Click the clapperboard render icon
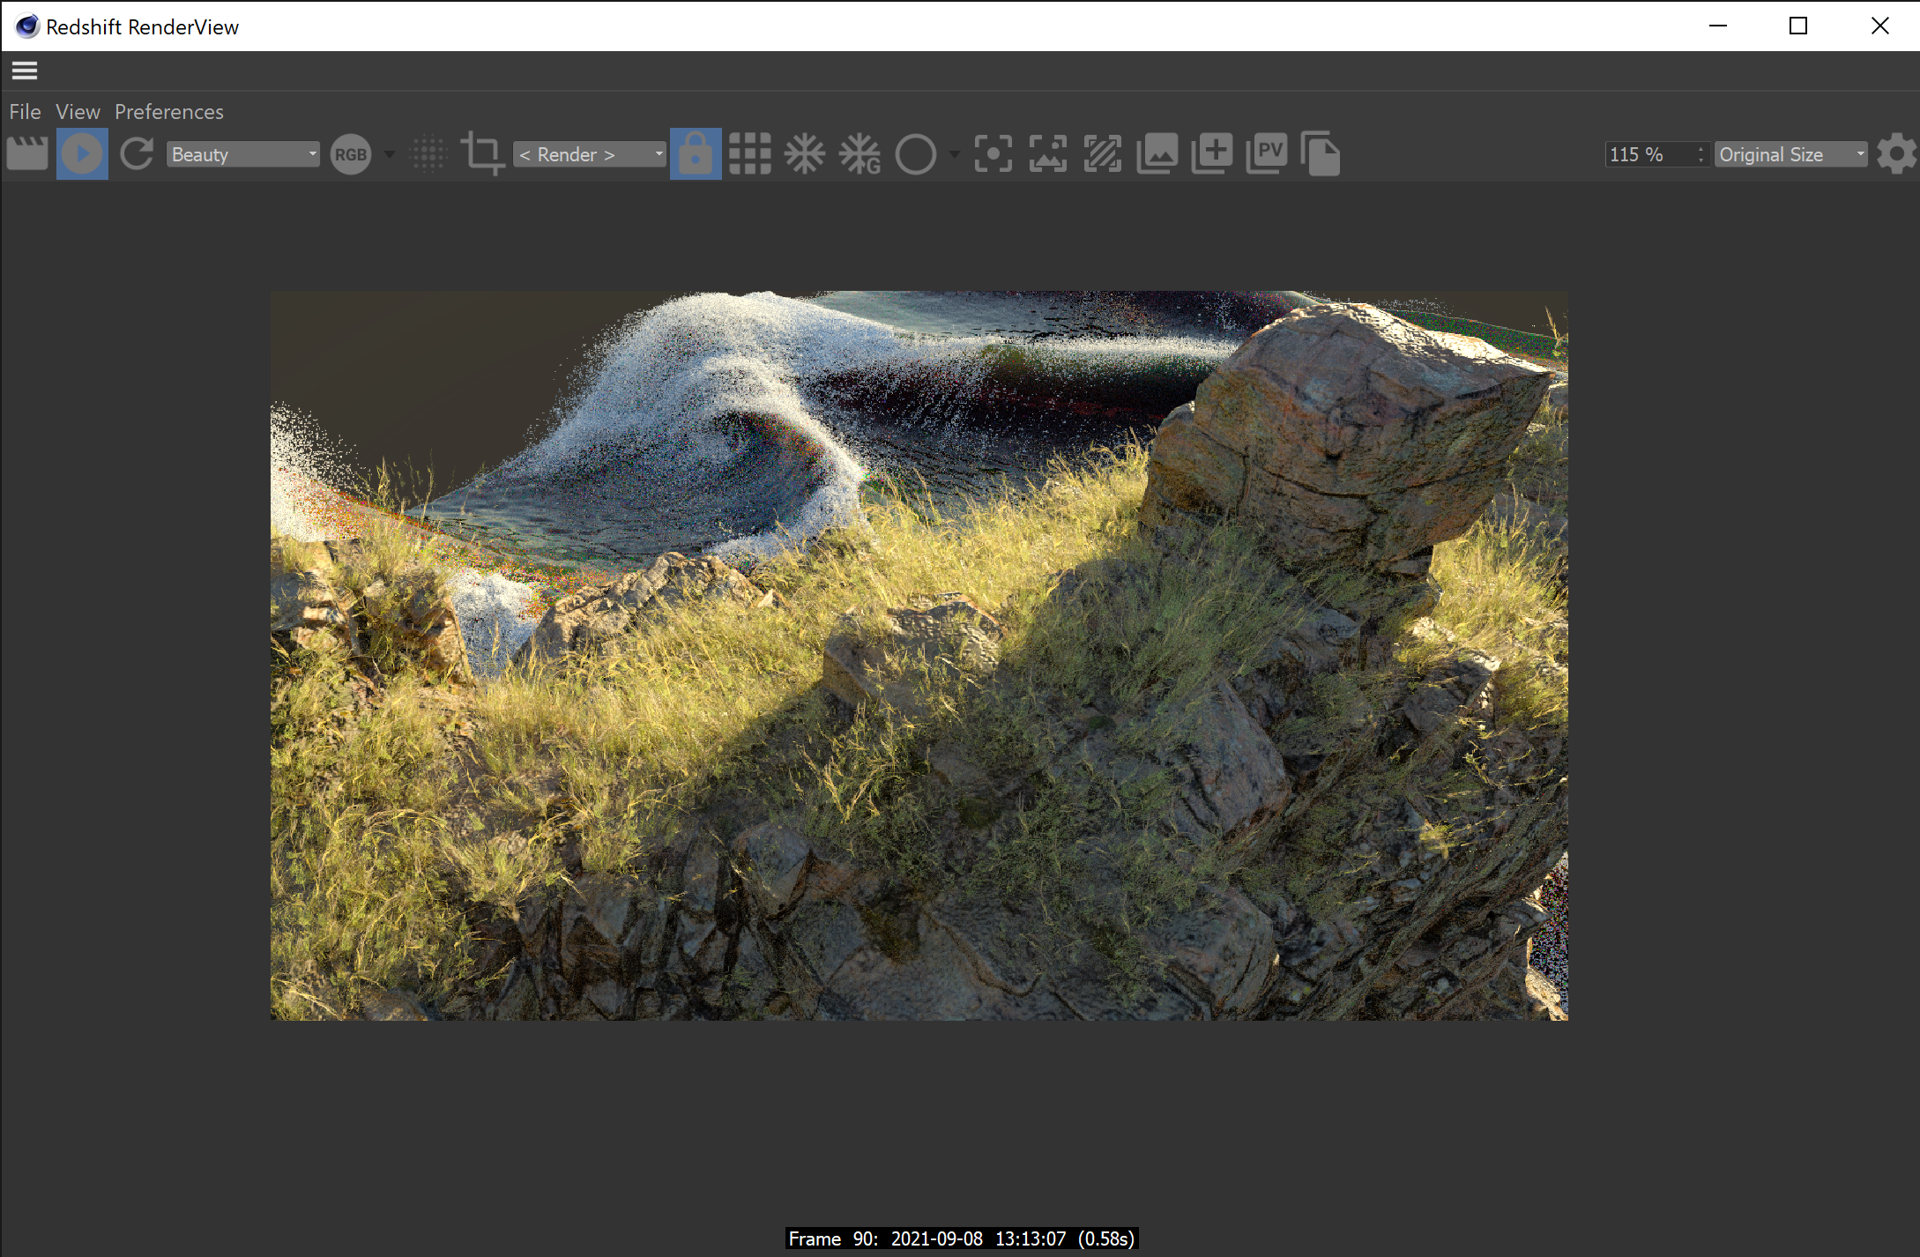The image size is (1920, 1257). (x=27, y=154)
